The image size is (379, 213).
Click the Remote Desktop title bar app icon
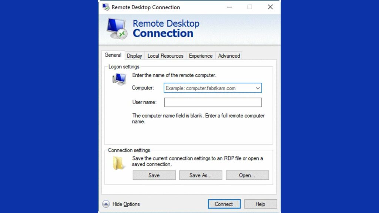pyautogui.click(x=106, y=7)
